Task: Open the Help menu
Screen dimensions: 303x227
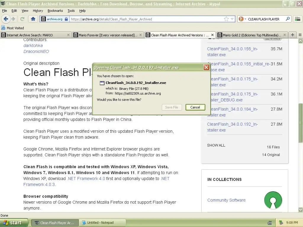Action: click(x=83, y=11)
